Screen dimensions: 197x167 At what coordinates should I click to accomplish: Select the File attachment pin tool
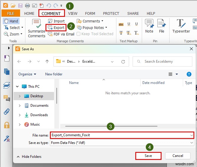click(x=162, y=26)
